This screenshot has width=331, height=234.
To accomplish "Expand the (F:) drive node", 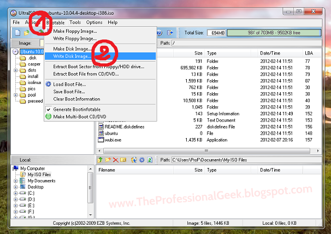I will 16,212.
